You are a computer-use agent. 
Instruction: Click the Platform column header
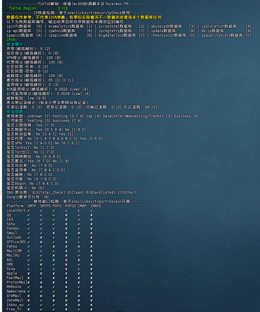pyautogui.click(x=15, y=206)
